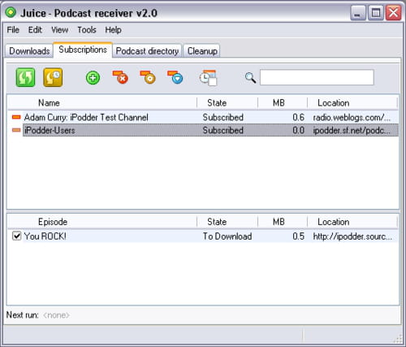Select the Adam Curry iPodder Test Channel feed
Screen dimensions: 406x347
203,117
